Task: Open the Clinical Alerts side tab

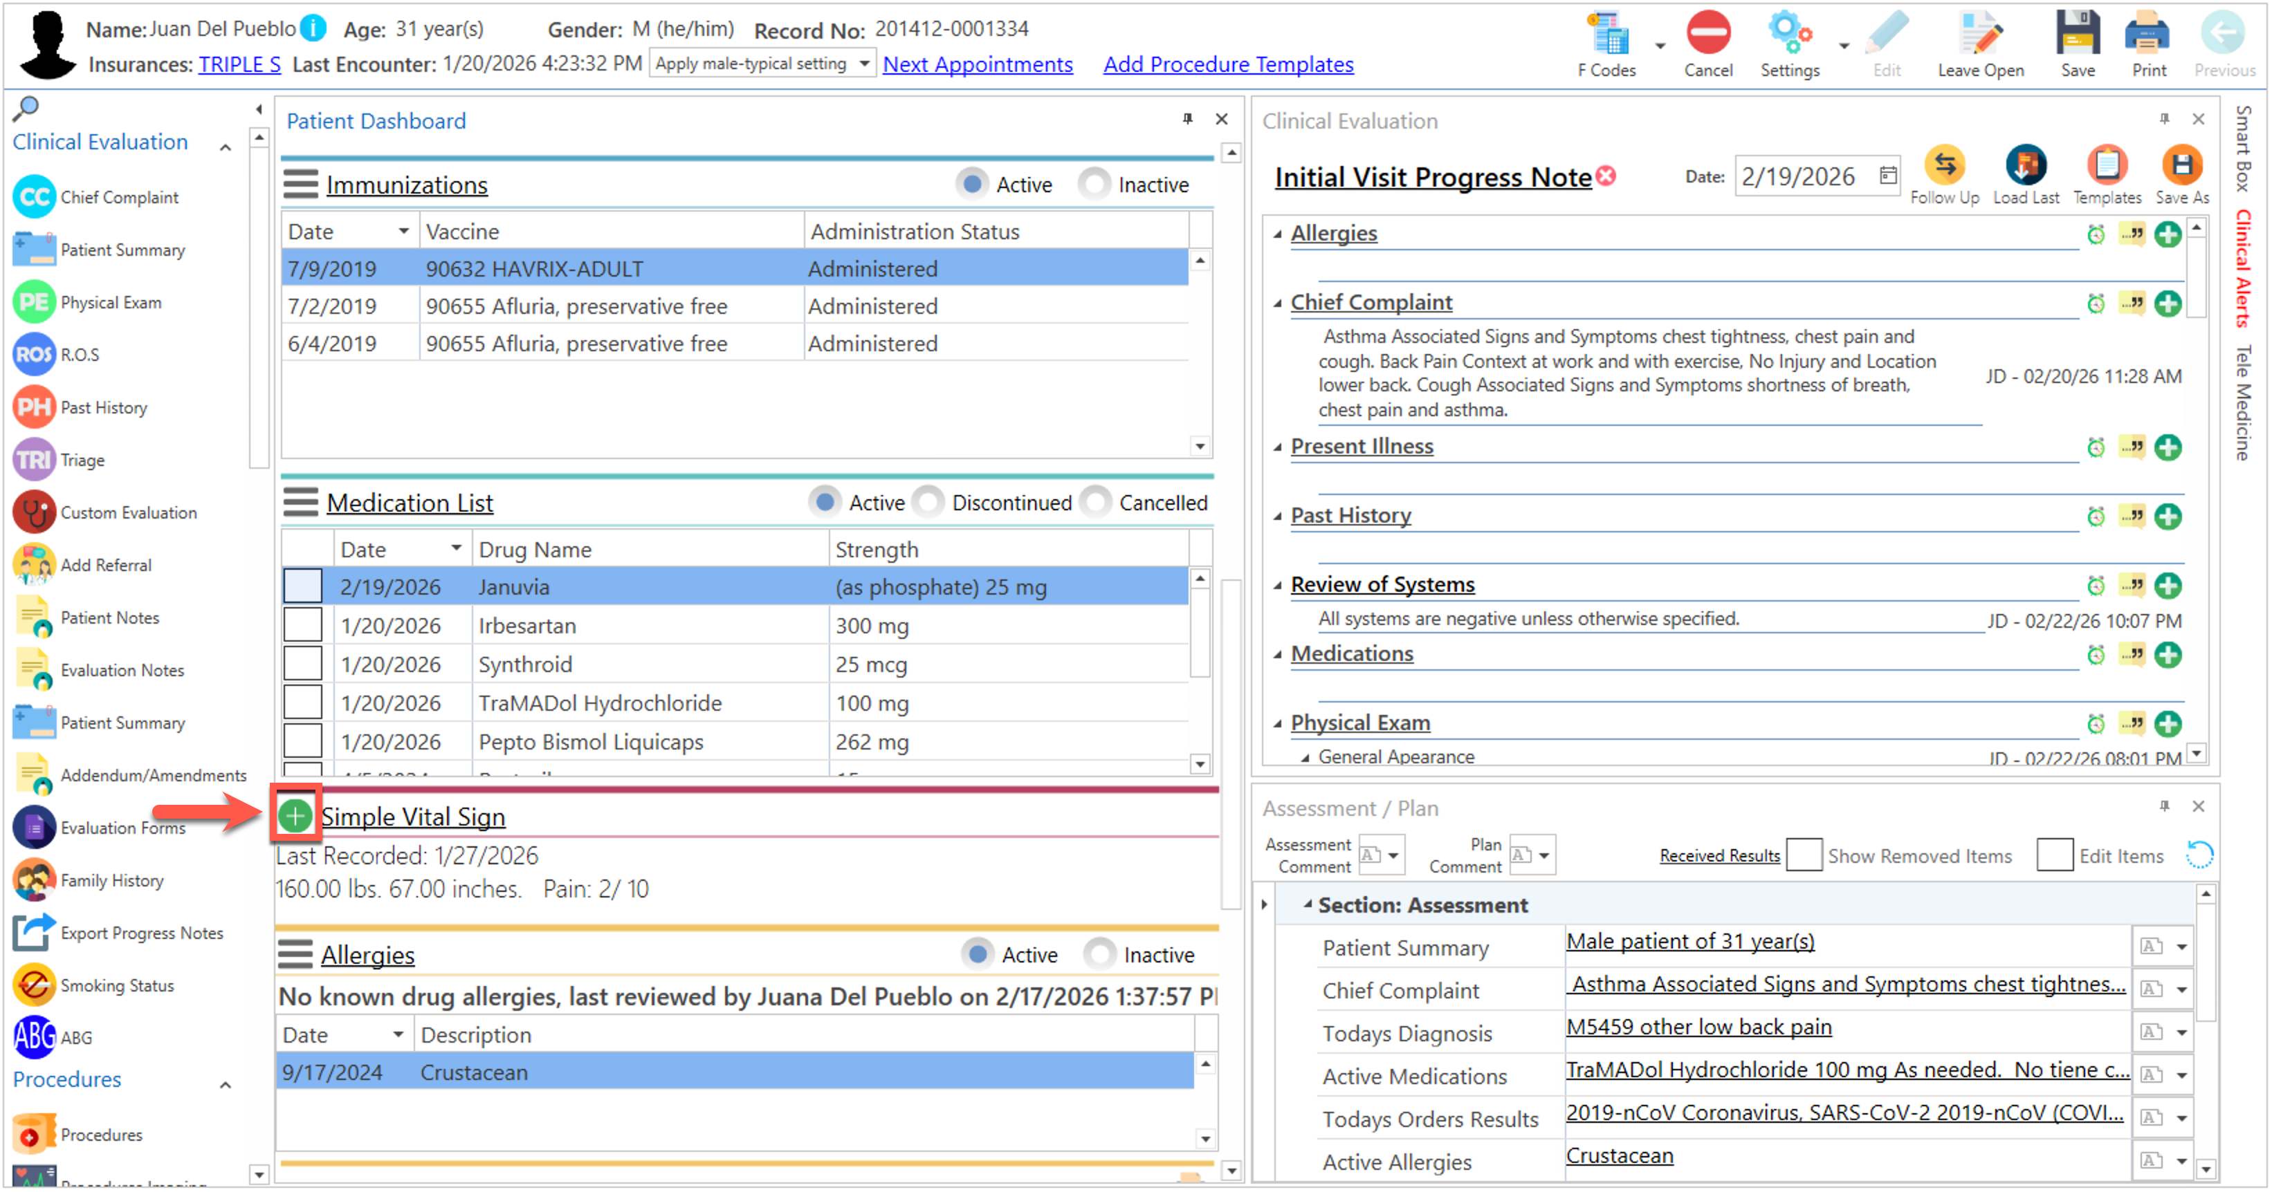Action: (2243, 268)
